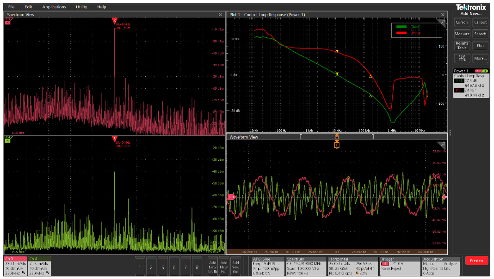Image resolution: width=494 pixels, height=279 pixels.
Task: Click the orange trigger T marker
Action: pos(337,145)
